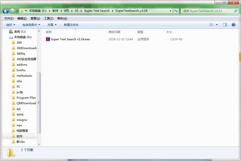The image size is (241, 161).
Task: Click the folder icon beside Program Files
Action: (x=13, y=97)
